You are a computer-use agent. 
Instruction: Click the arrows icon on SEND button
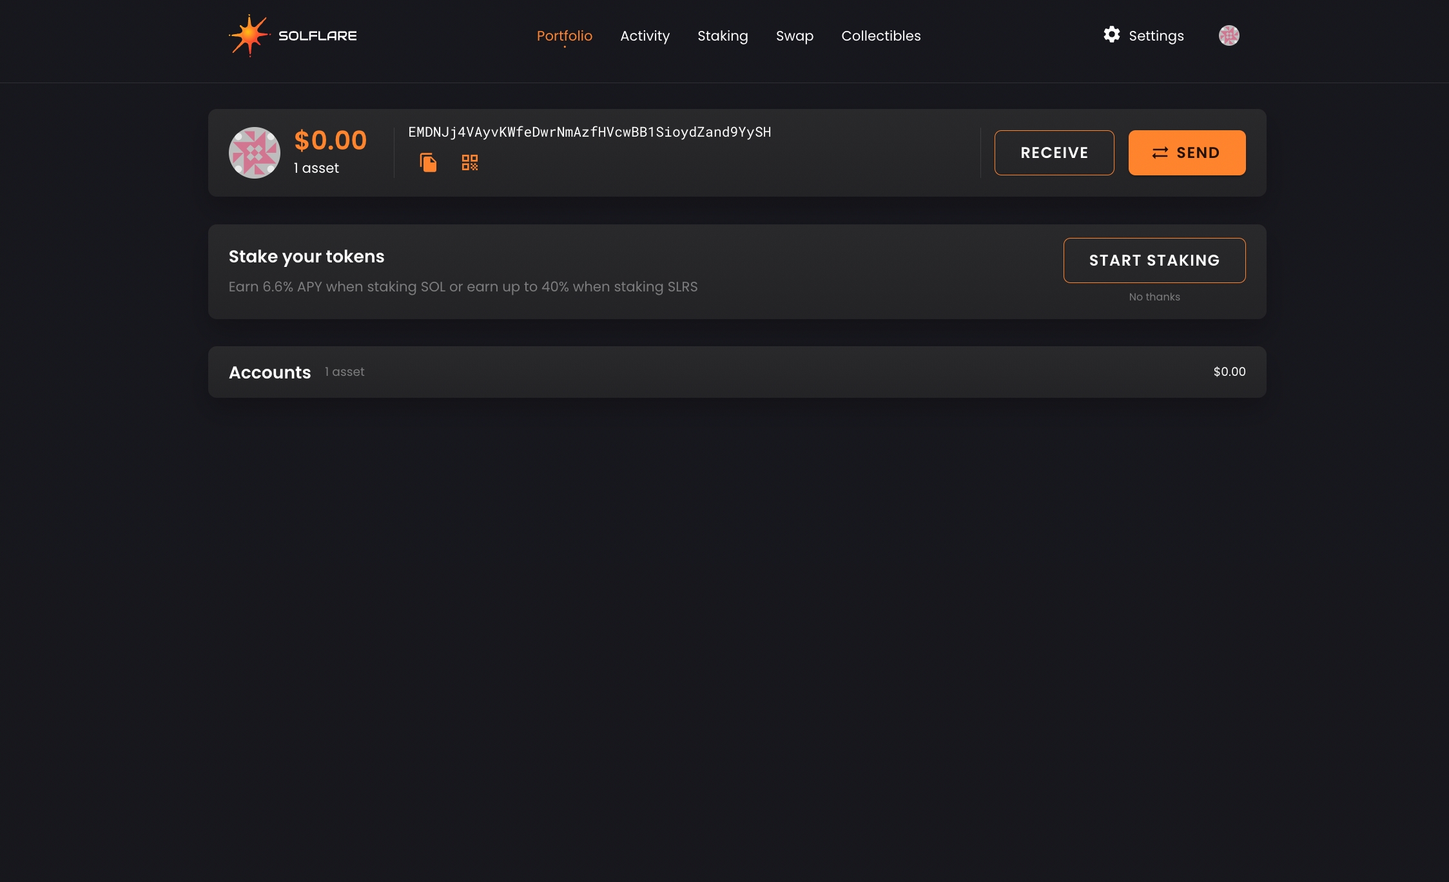click(x=1160, y=153)
